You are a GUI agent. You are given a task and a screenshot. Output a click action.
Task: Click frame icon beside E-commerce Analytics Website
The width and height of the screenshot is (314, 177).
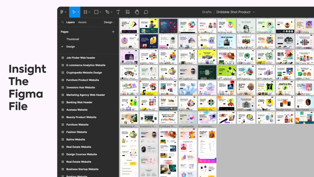[x=63, y=65]
